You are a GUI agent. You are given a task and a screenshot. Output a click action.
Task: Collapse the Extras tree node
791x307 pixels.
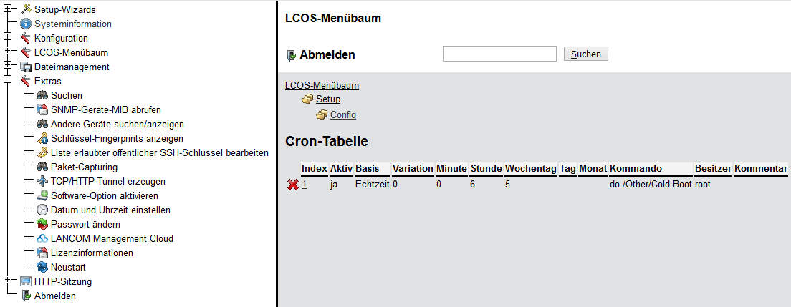pos(8,81)
